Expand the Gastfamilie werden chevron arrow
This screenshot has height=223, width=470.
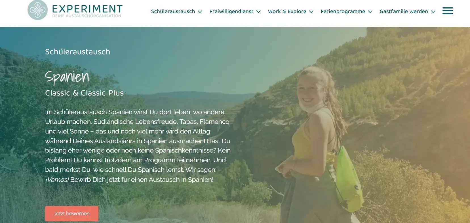point(433,12)
